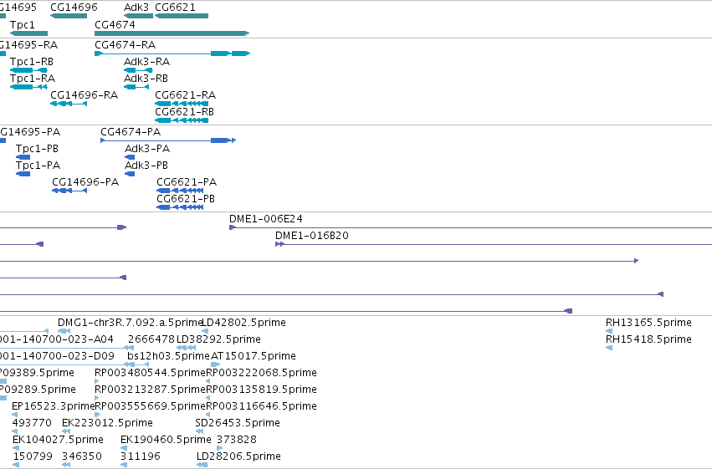Image resolution: width=712 pixels, height=469 pixels.
Task: Click the EK190460.5prime EST
Action: pos(124,449)
